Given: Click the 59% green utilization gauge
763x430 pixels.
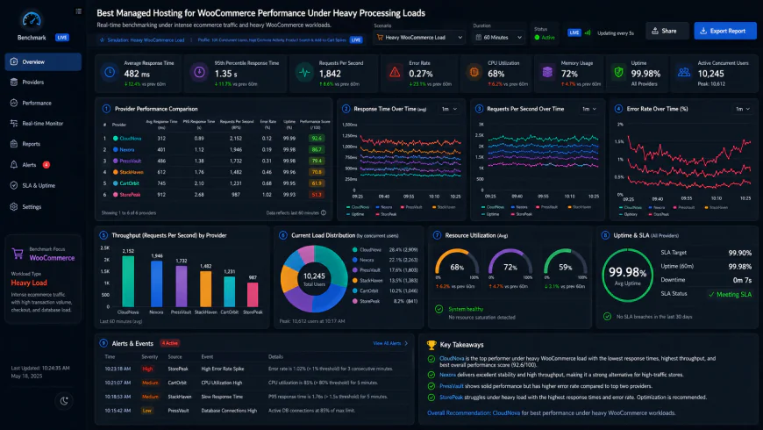Looking at the screenshot, I should (x=566, y=263).
